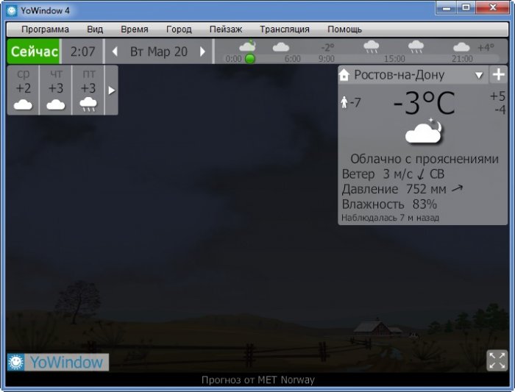Maximize the YoWindow 4 window
The width and height of the screenshot is (515, 392).
466,7
